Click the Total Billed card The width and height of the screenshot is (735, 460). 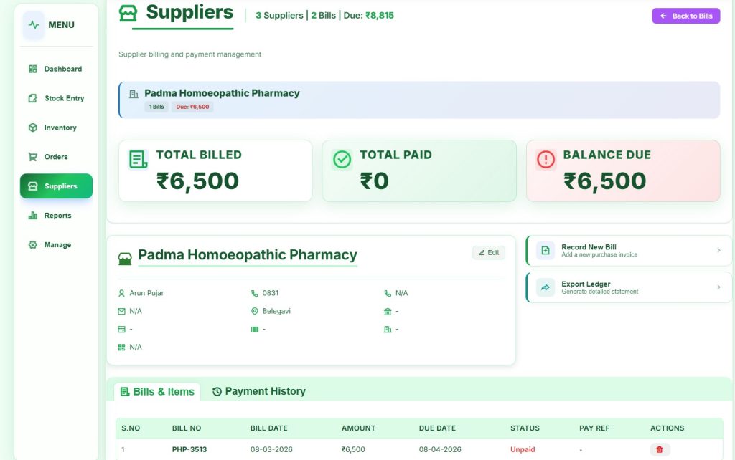215,171
